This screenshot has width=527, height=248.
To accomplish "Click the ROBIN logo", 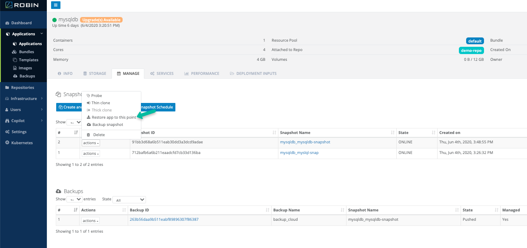I will (22, 6).
